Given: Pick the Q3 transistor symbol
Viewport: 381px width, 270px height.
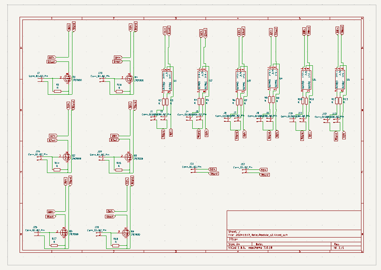Looking at the screenshot, I should tap(127, 157).
